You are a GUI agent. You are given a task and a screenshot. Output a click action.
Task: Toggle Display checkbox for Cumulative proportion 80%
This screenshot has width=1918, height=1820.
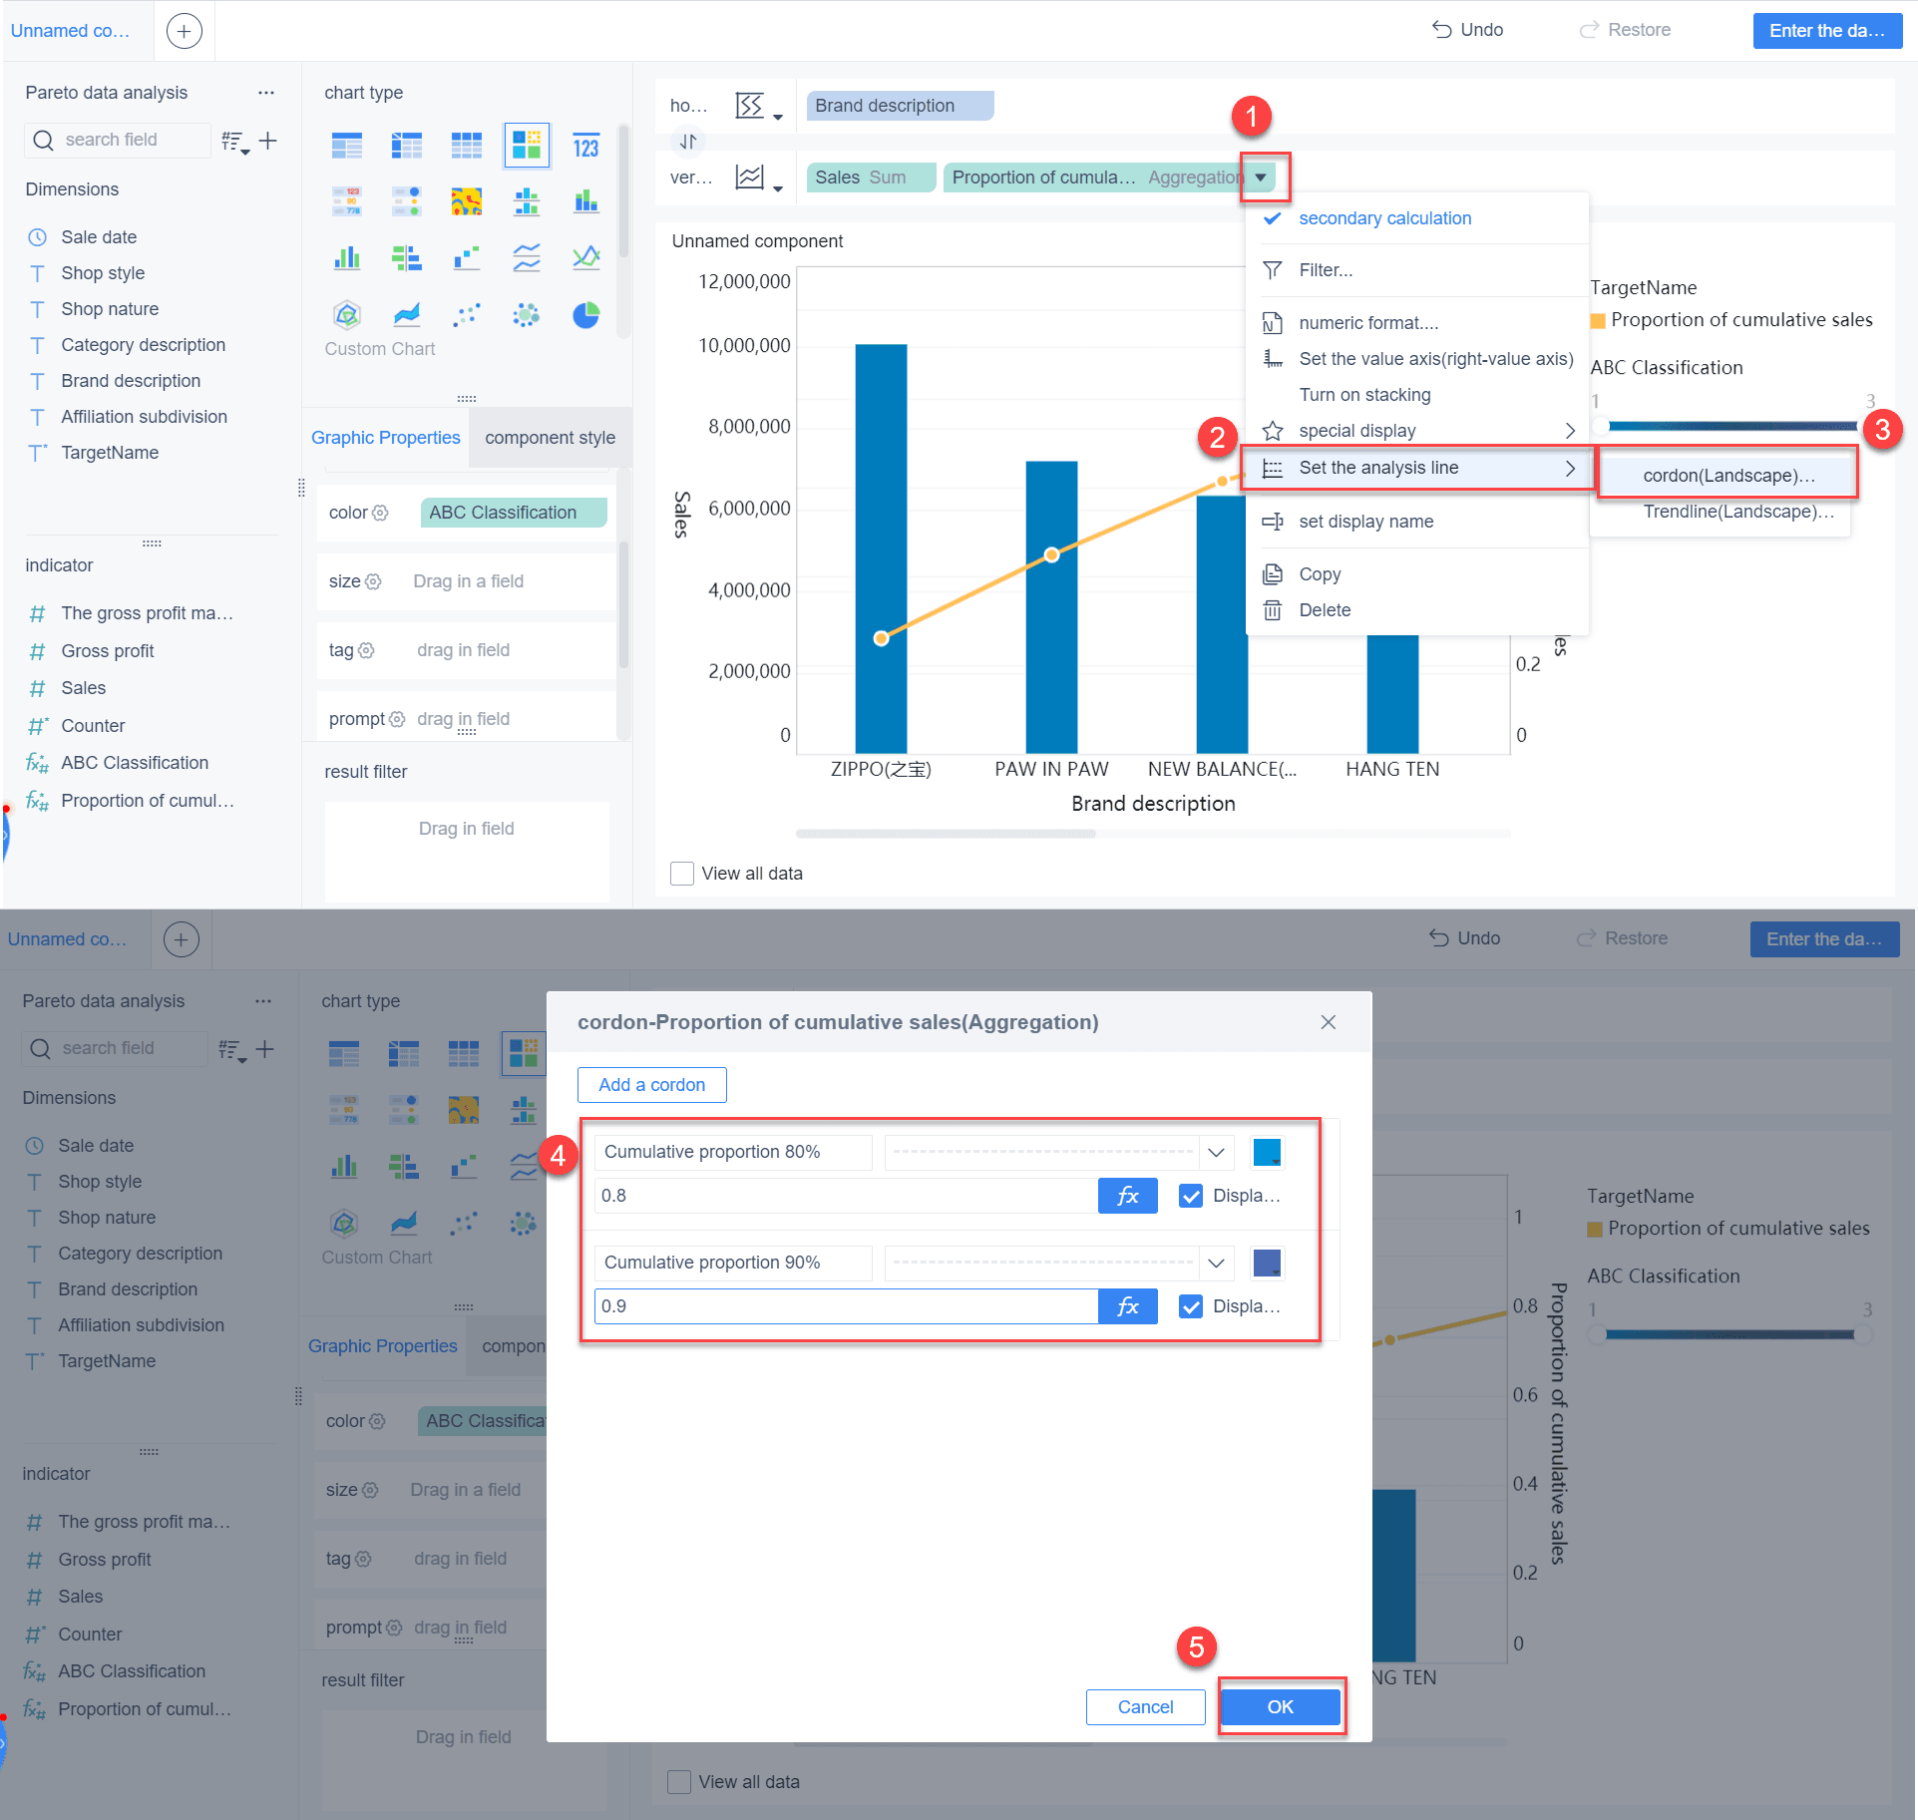point(1191,1196)
